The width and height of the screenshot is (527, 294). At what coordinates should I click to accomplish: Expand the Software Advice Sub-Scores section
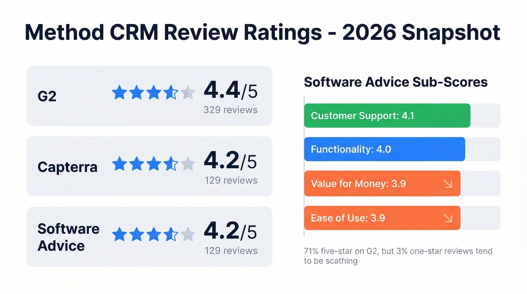tap(396, 82)
